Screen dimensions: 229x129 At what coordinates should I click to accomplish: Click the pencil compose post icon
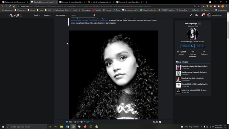click(191, 15)
